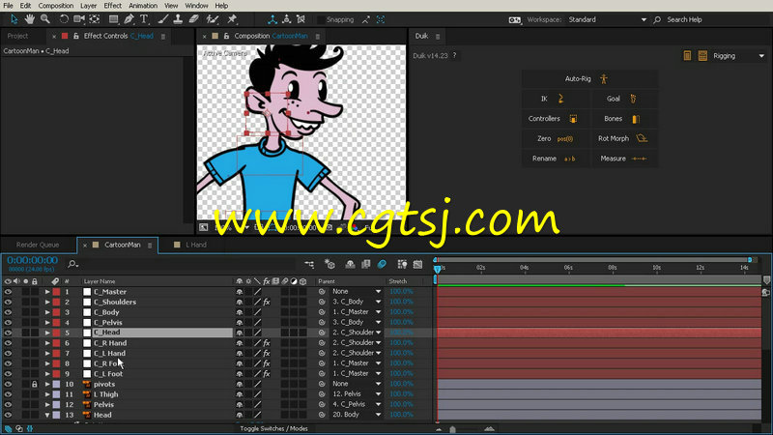Toggle the Snapping checkbox
This screenshot has width=773, height=435.
coord(321,19)
